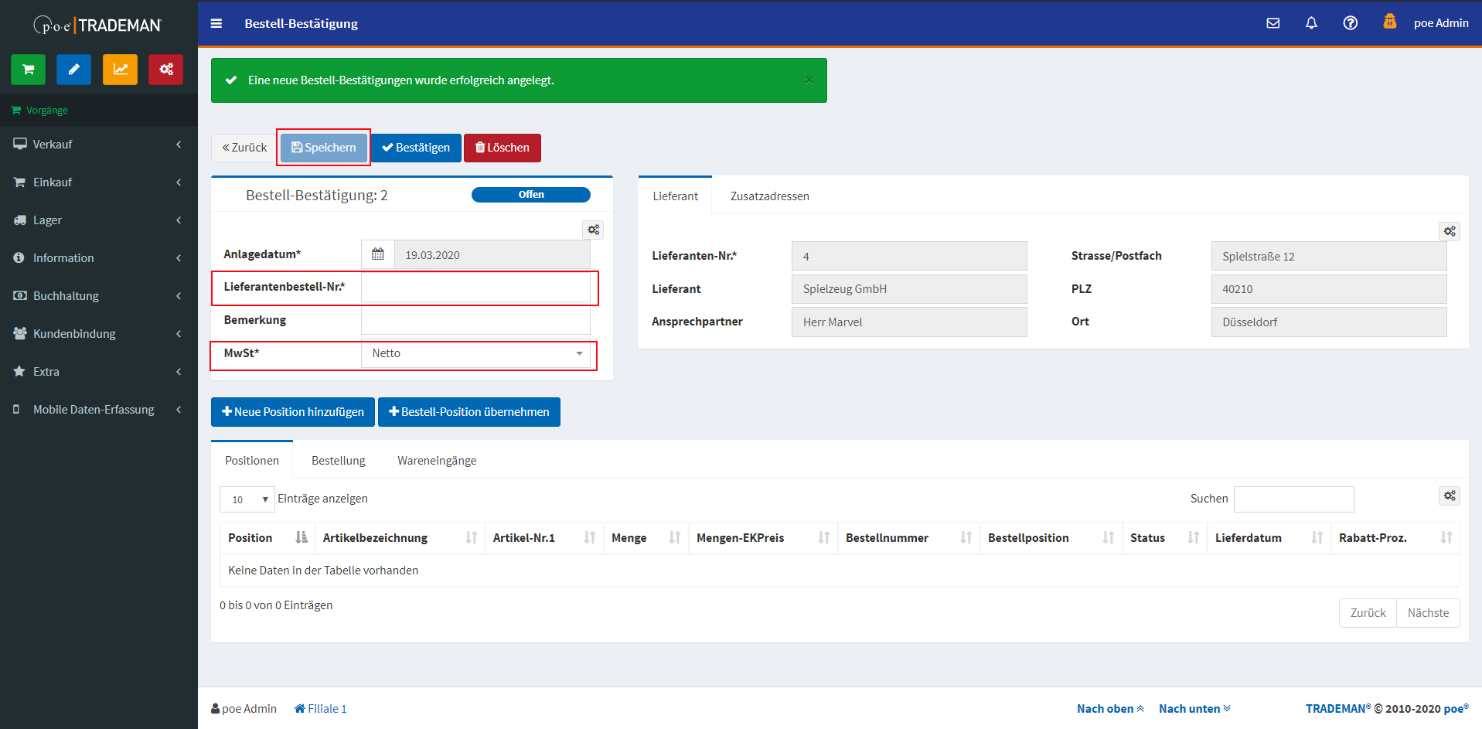The height and width of the screenshot is (729, 1482).
Task: Open the MwSt Netto dropdown
Action: point(475,353)
